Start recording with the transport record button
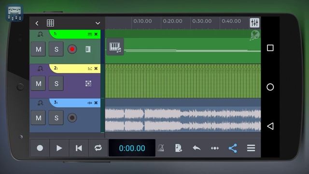 40,148
